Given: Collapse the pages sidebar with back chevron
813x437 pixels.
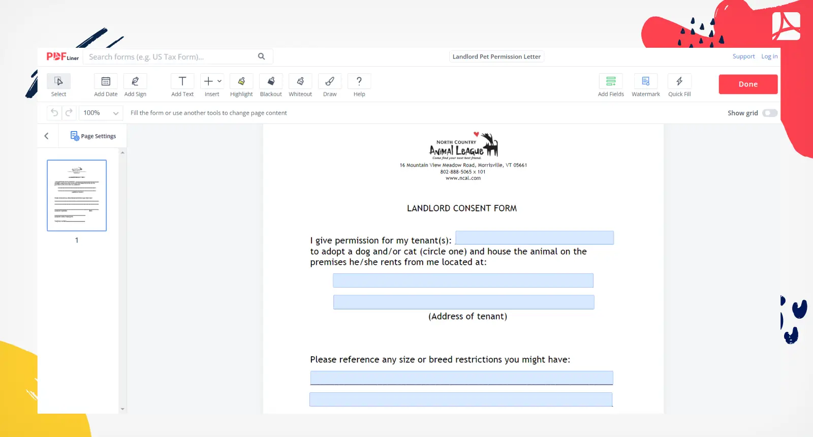Looking at the screenshot, I should (47, 136).
